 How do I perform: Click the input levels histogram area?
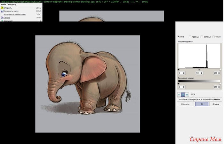pos(199,56)
